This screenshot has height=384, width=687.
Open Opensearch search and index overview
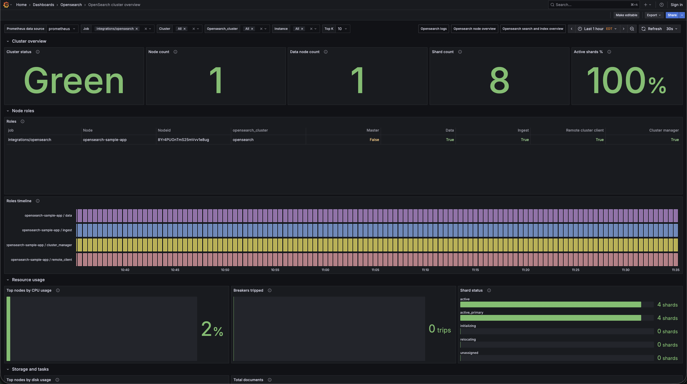tap(533, 29)
